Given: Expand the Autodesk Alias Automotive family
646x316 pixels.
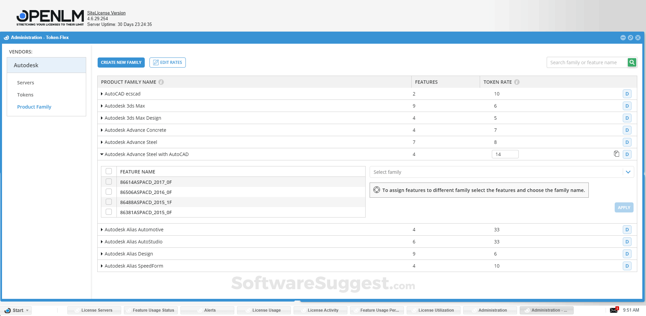Looking at the screenshot, I should 102,230.
